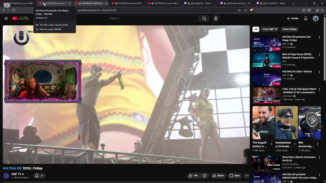Screen dimensions: 326x183
Task: Share the video
Action: [x=218, y=176]
